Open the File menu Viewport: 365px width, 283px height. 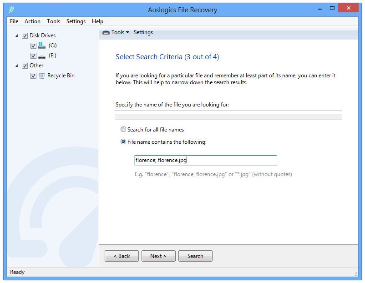click(x=14, y=21)
